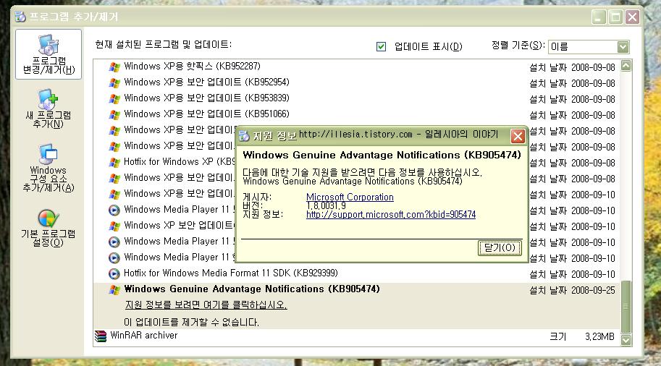The image size is (661, 366).
Task: Click icon beside KB951066 security update
Action: (x=114, y=114)
